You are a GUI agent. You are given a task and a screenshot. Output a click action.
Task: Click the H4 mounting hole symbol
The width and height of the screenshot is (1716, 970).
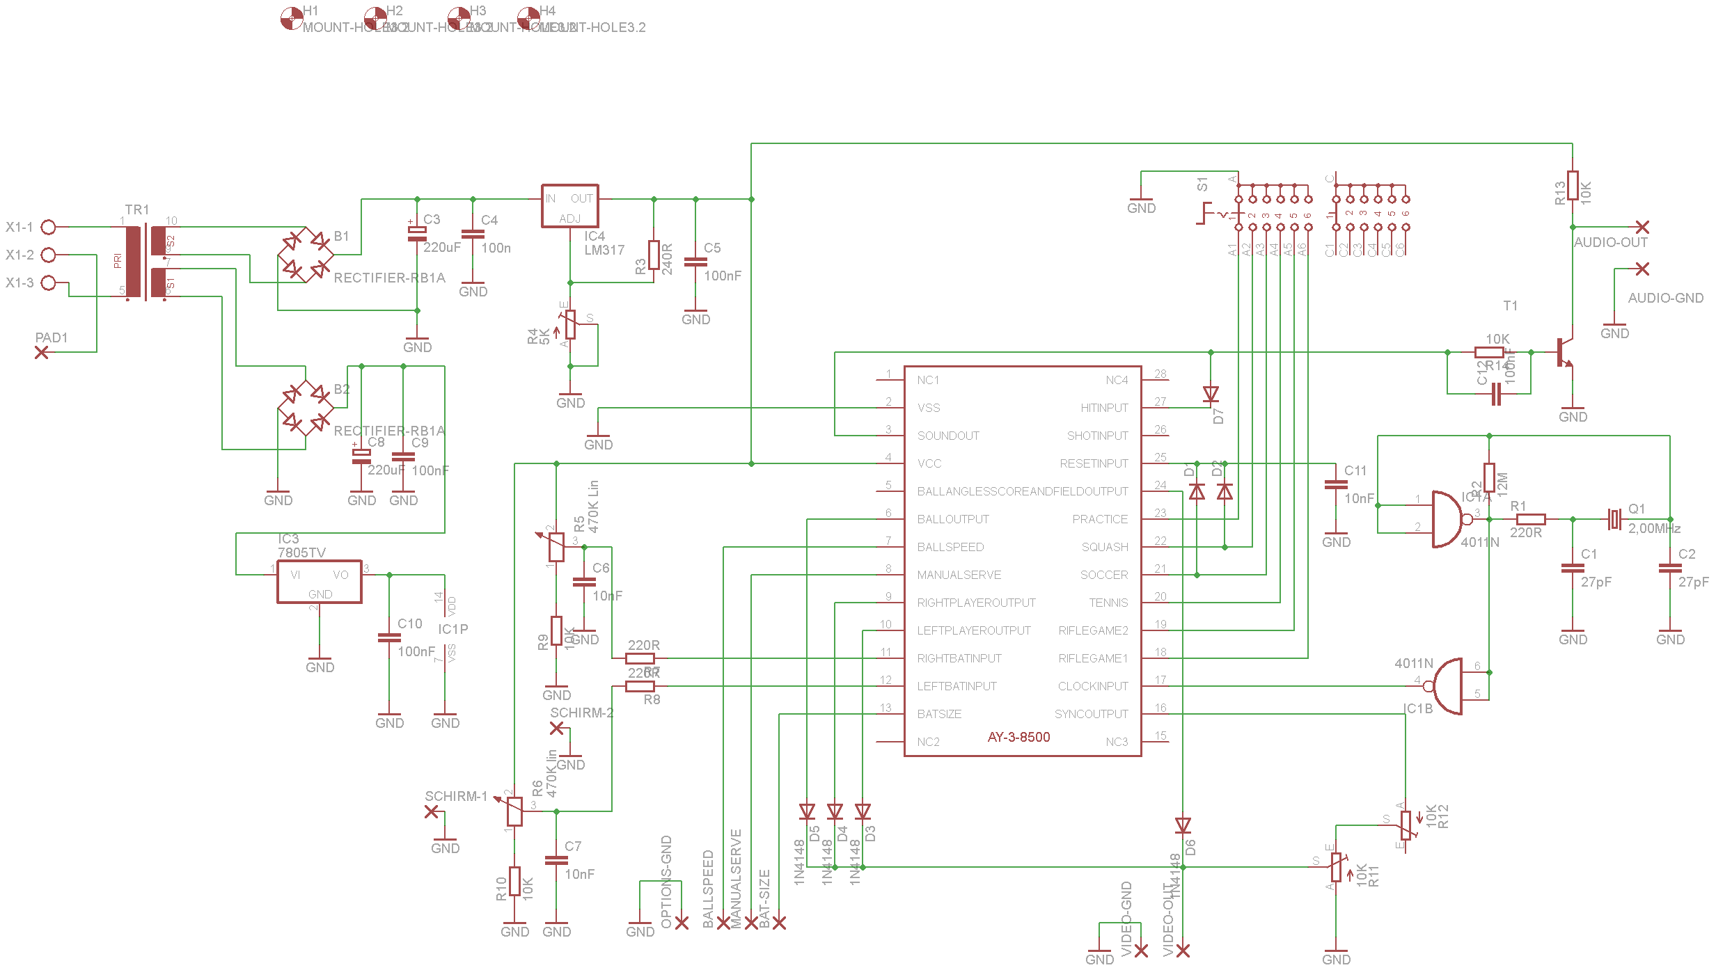(x=528, y=18)
